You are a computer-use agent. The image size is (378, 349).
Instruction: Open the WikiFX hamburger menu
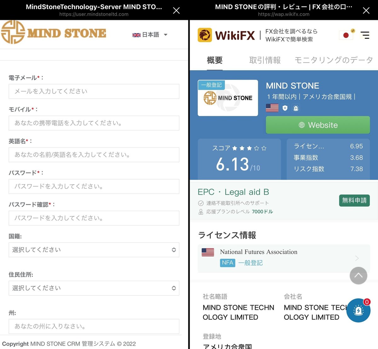(365, 35)
